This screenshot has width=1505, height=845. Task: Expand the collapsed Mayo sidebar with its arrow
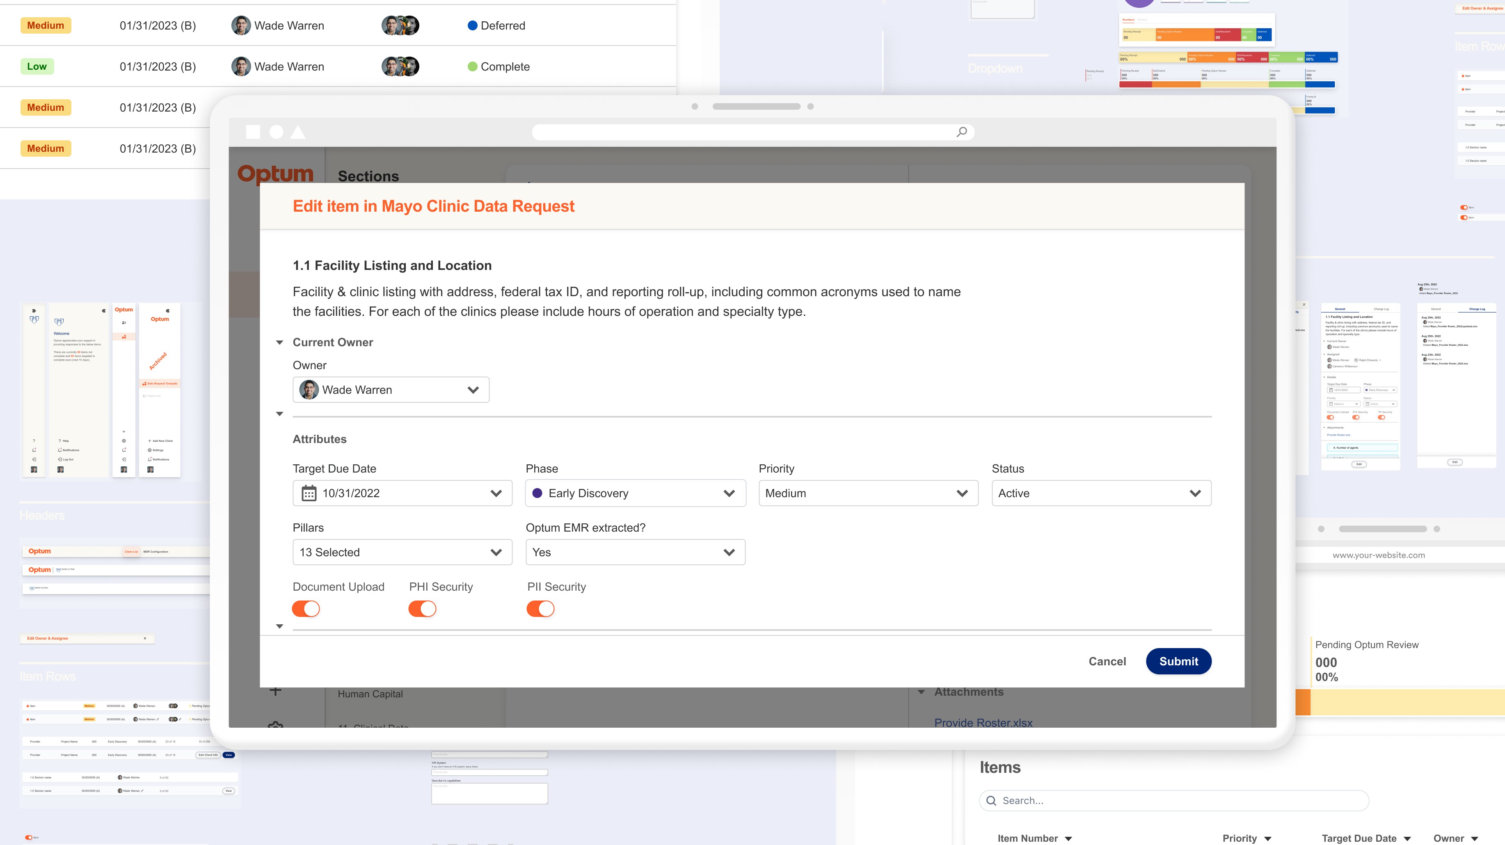coord(34,311)
